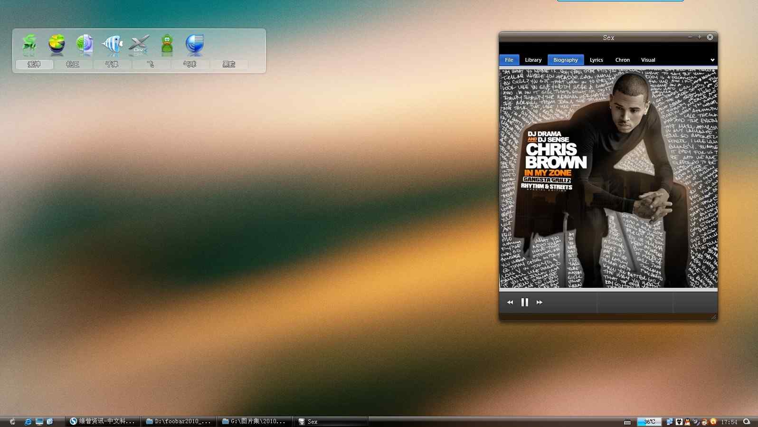Expand the player tab overflow dropdown arrow

(712, 60)
